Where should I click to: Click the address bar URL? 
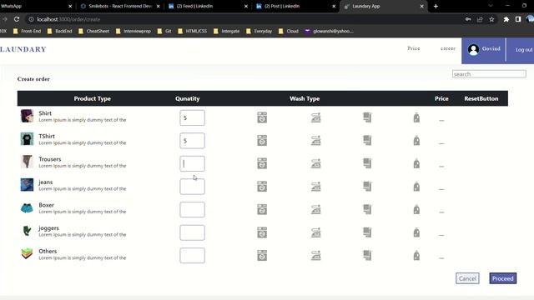pos(68,19)
